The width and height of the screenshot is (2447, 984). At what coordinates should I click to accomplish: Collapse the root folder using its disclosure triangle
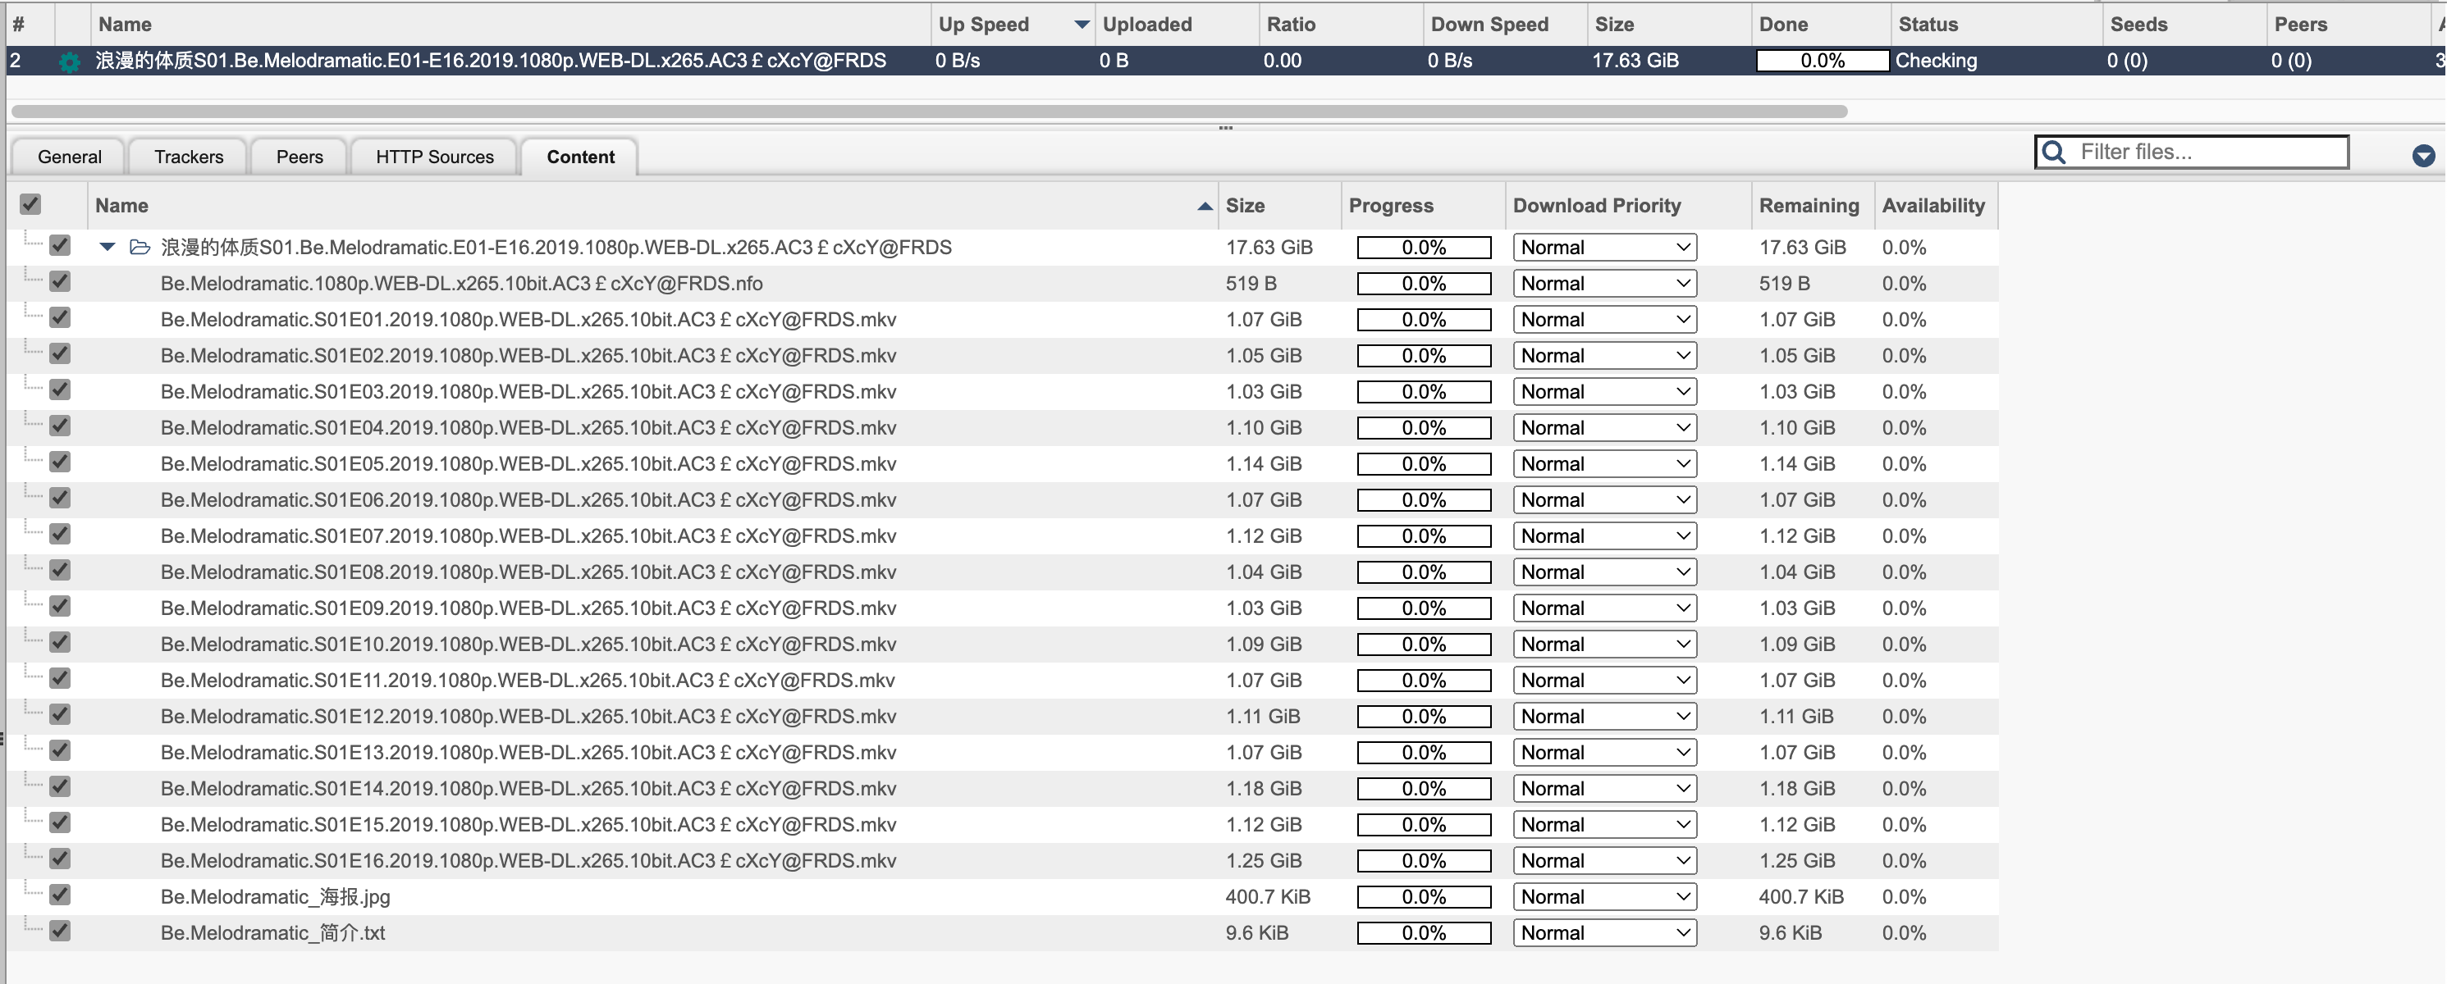point(105,247)
